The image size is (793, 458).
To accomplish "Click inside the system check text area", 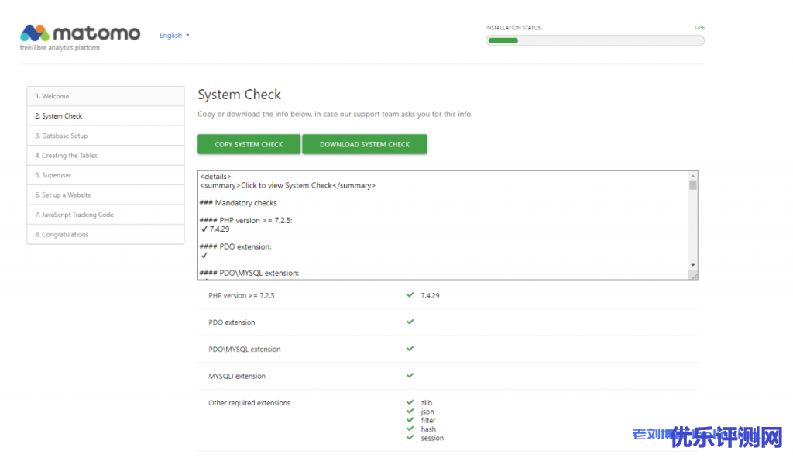I will 443,226.
